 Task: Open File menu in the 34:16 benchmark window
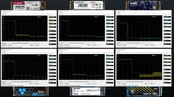coord(2,51)
